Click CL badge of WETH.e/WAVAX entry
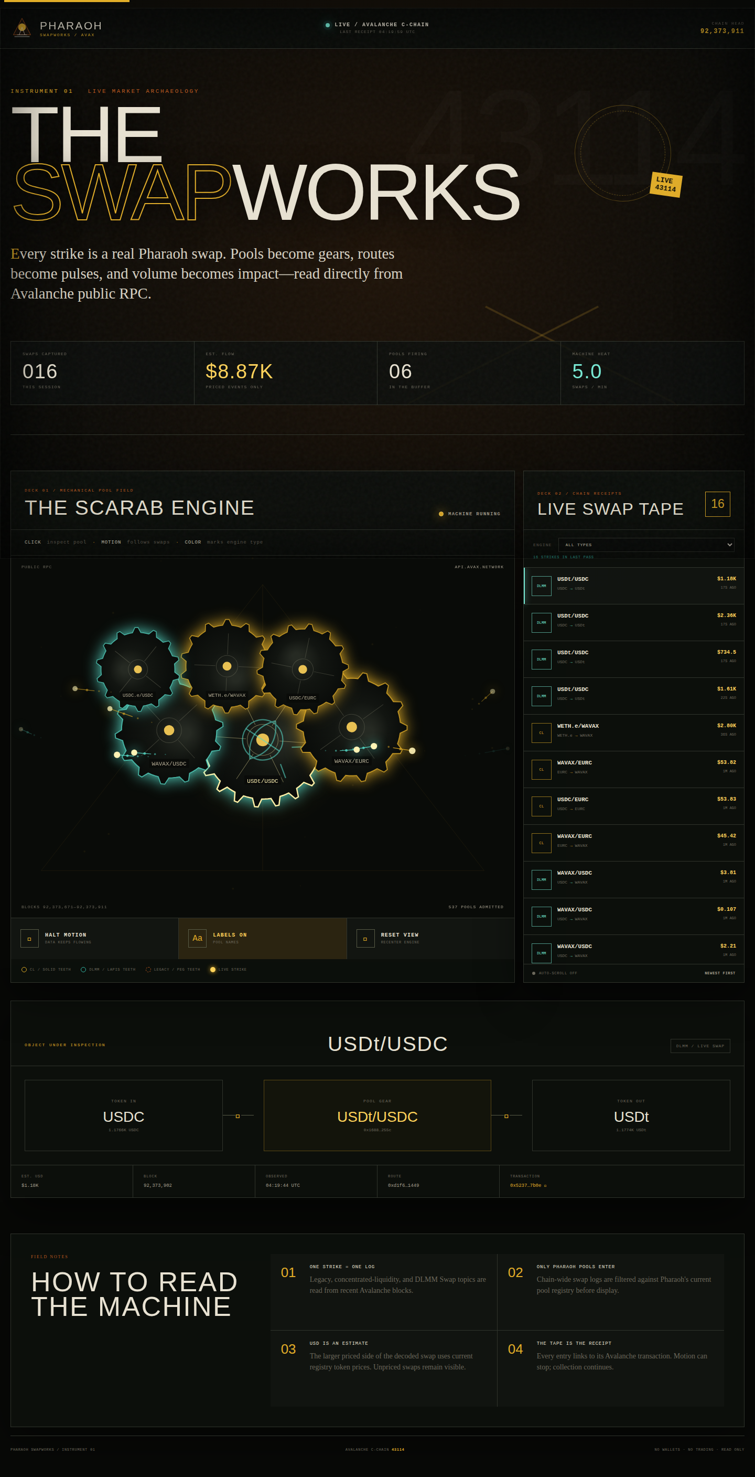 pos(541,733)
